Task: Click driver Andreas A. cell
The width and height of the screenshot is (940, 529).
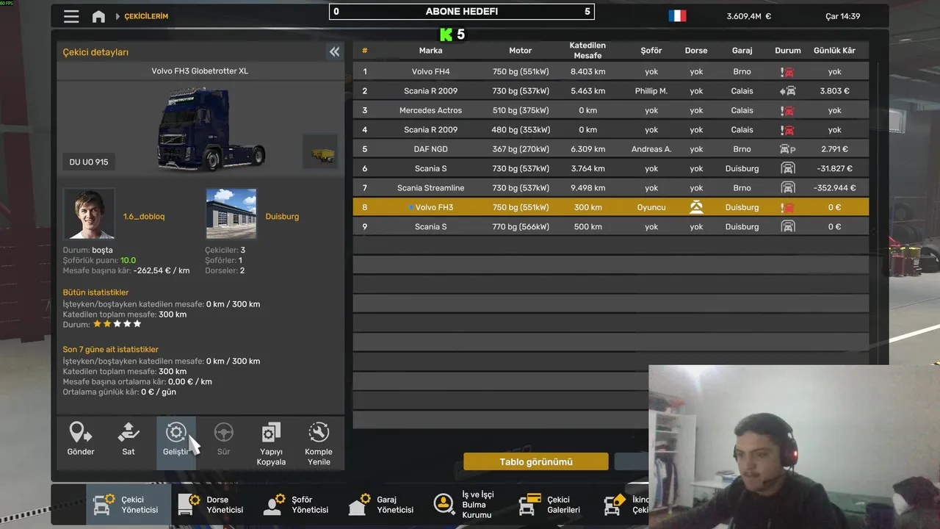Action: click(x=651, y=149)
